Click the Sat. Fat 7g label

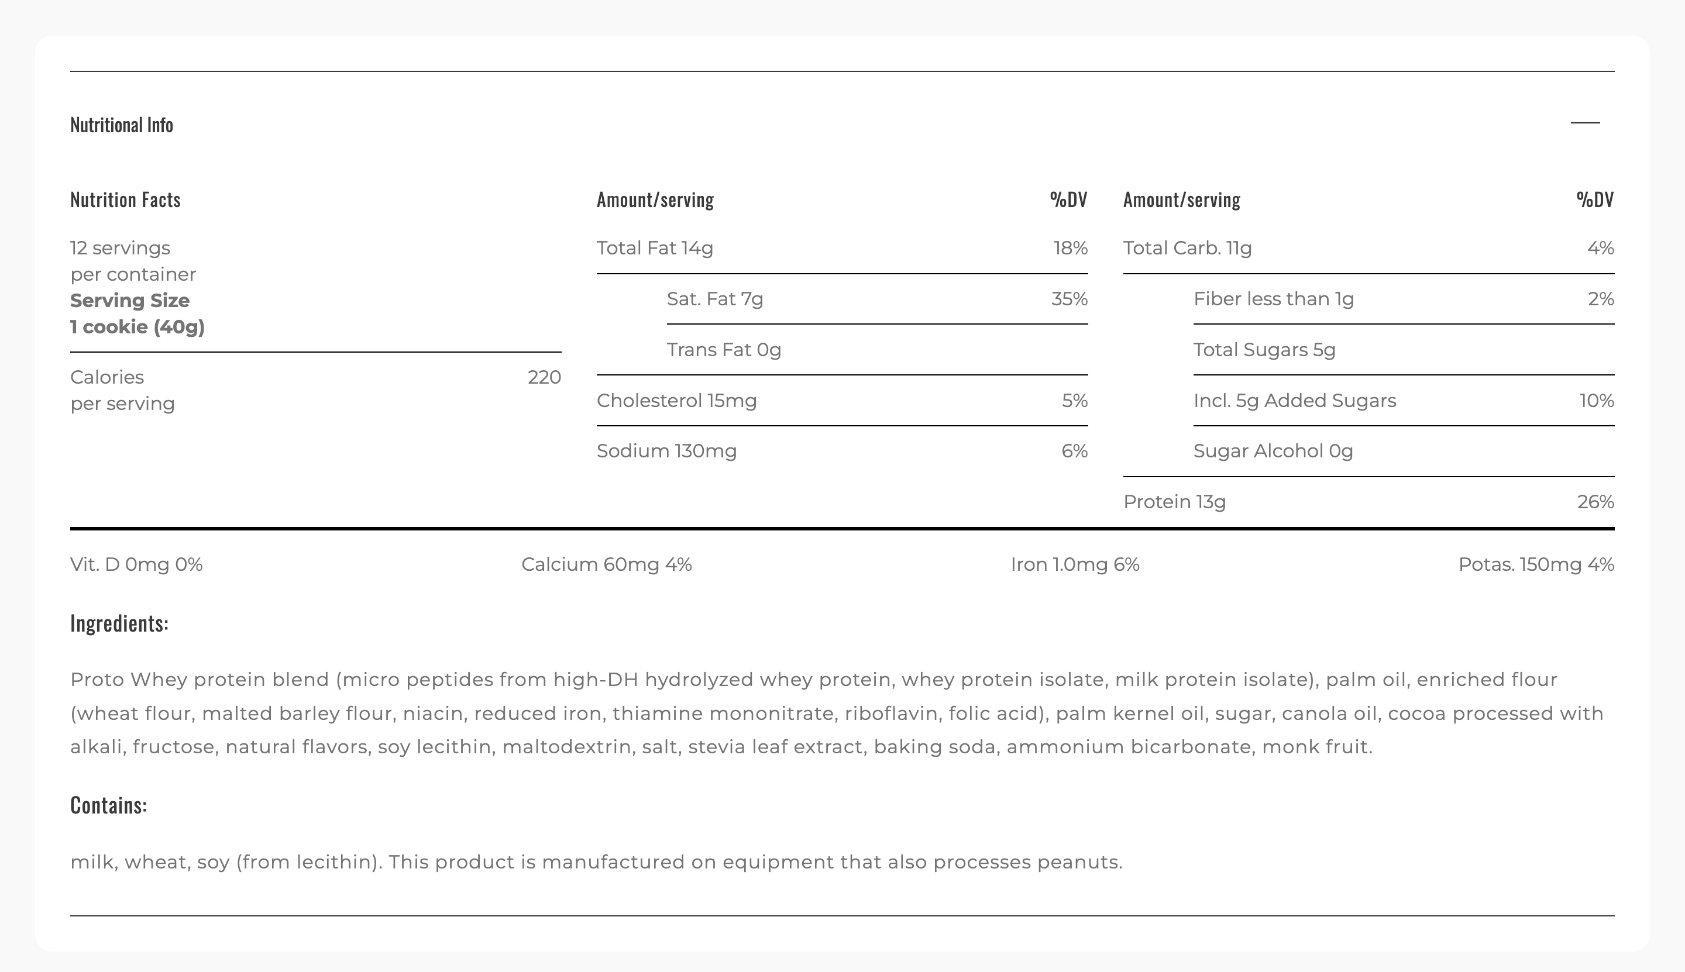[714, 299]
